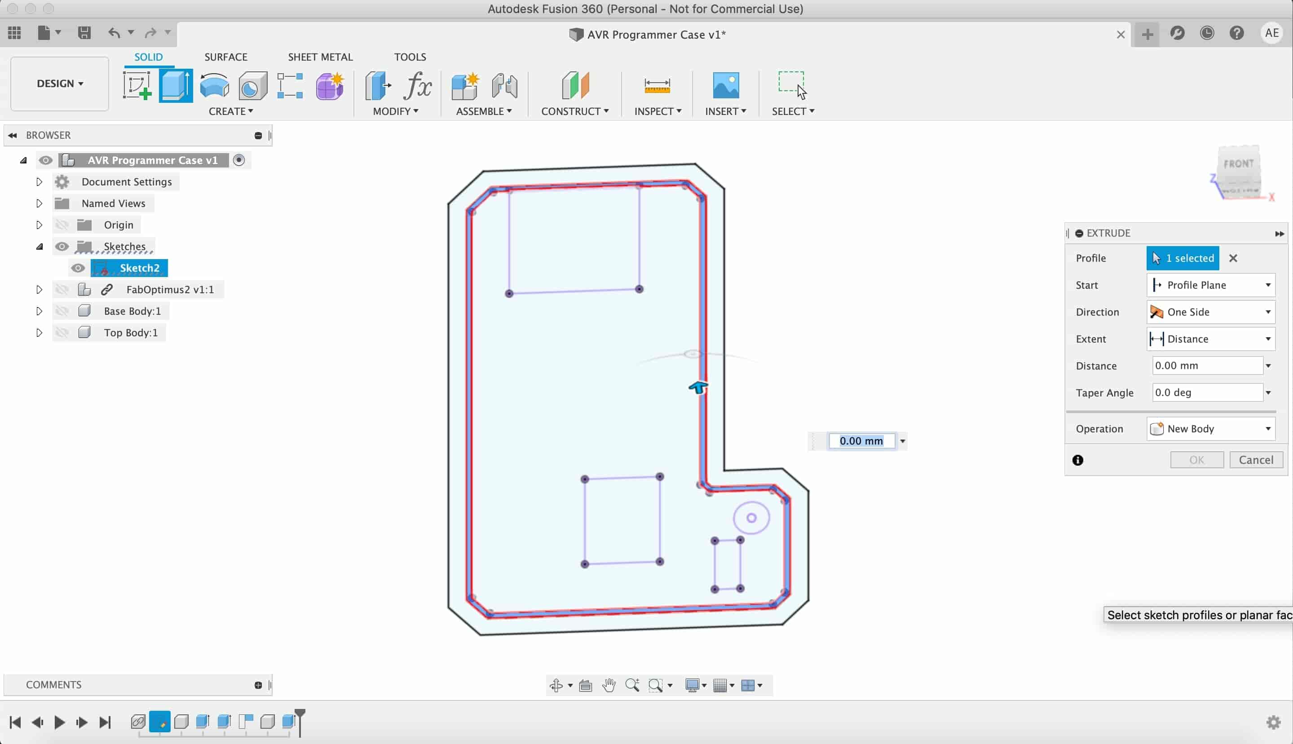Open Extent Distance dropdown
1293x744 pixels.
click(x=1211, y=339)
